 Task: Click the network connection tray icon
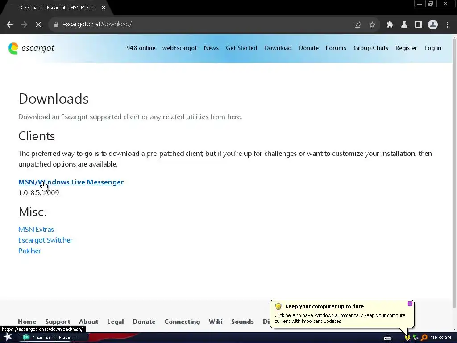[415, 338]
